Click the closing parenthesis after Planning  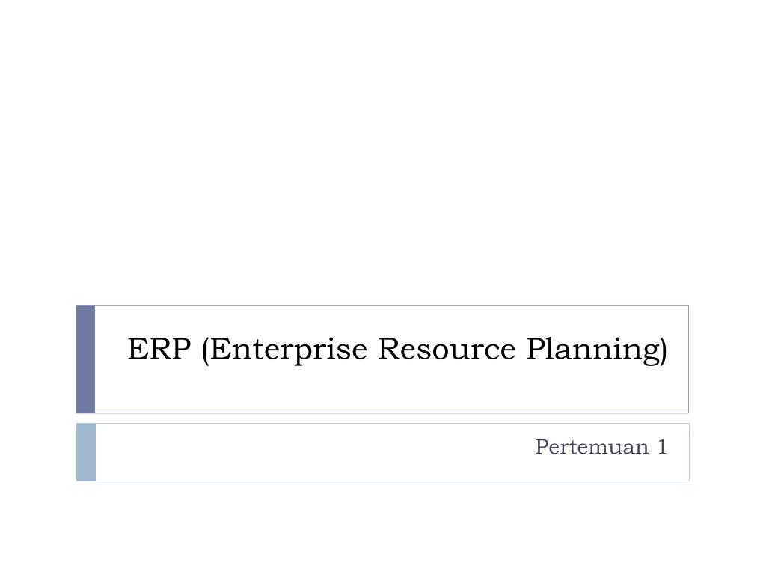[x=664, y=350]
